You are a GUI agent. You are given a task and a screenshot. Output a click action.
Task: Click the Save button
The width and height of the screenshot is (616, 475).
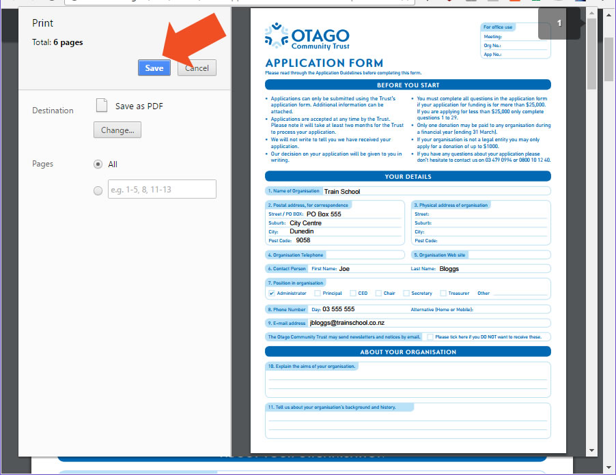(154, 68)
